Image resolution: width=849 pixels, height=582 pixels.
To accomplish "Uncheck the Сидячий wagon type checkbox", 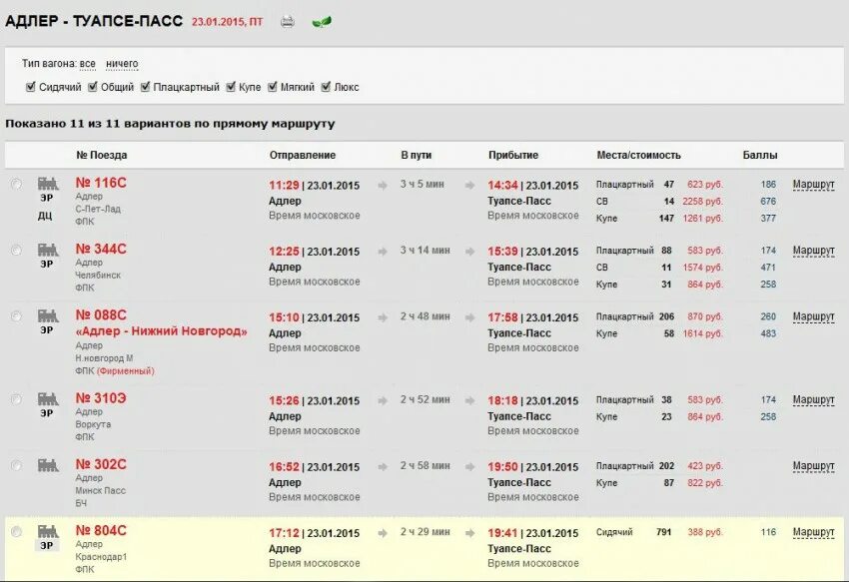I will coord(31,87).
